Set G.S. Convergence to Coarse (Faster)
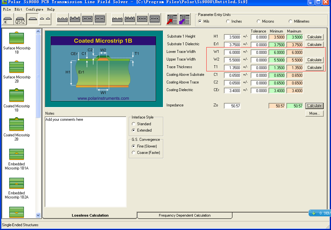The image size is (331, 230). 146,152
